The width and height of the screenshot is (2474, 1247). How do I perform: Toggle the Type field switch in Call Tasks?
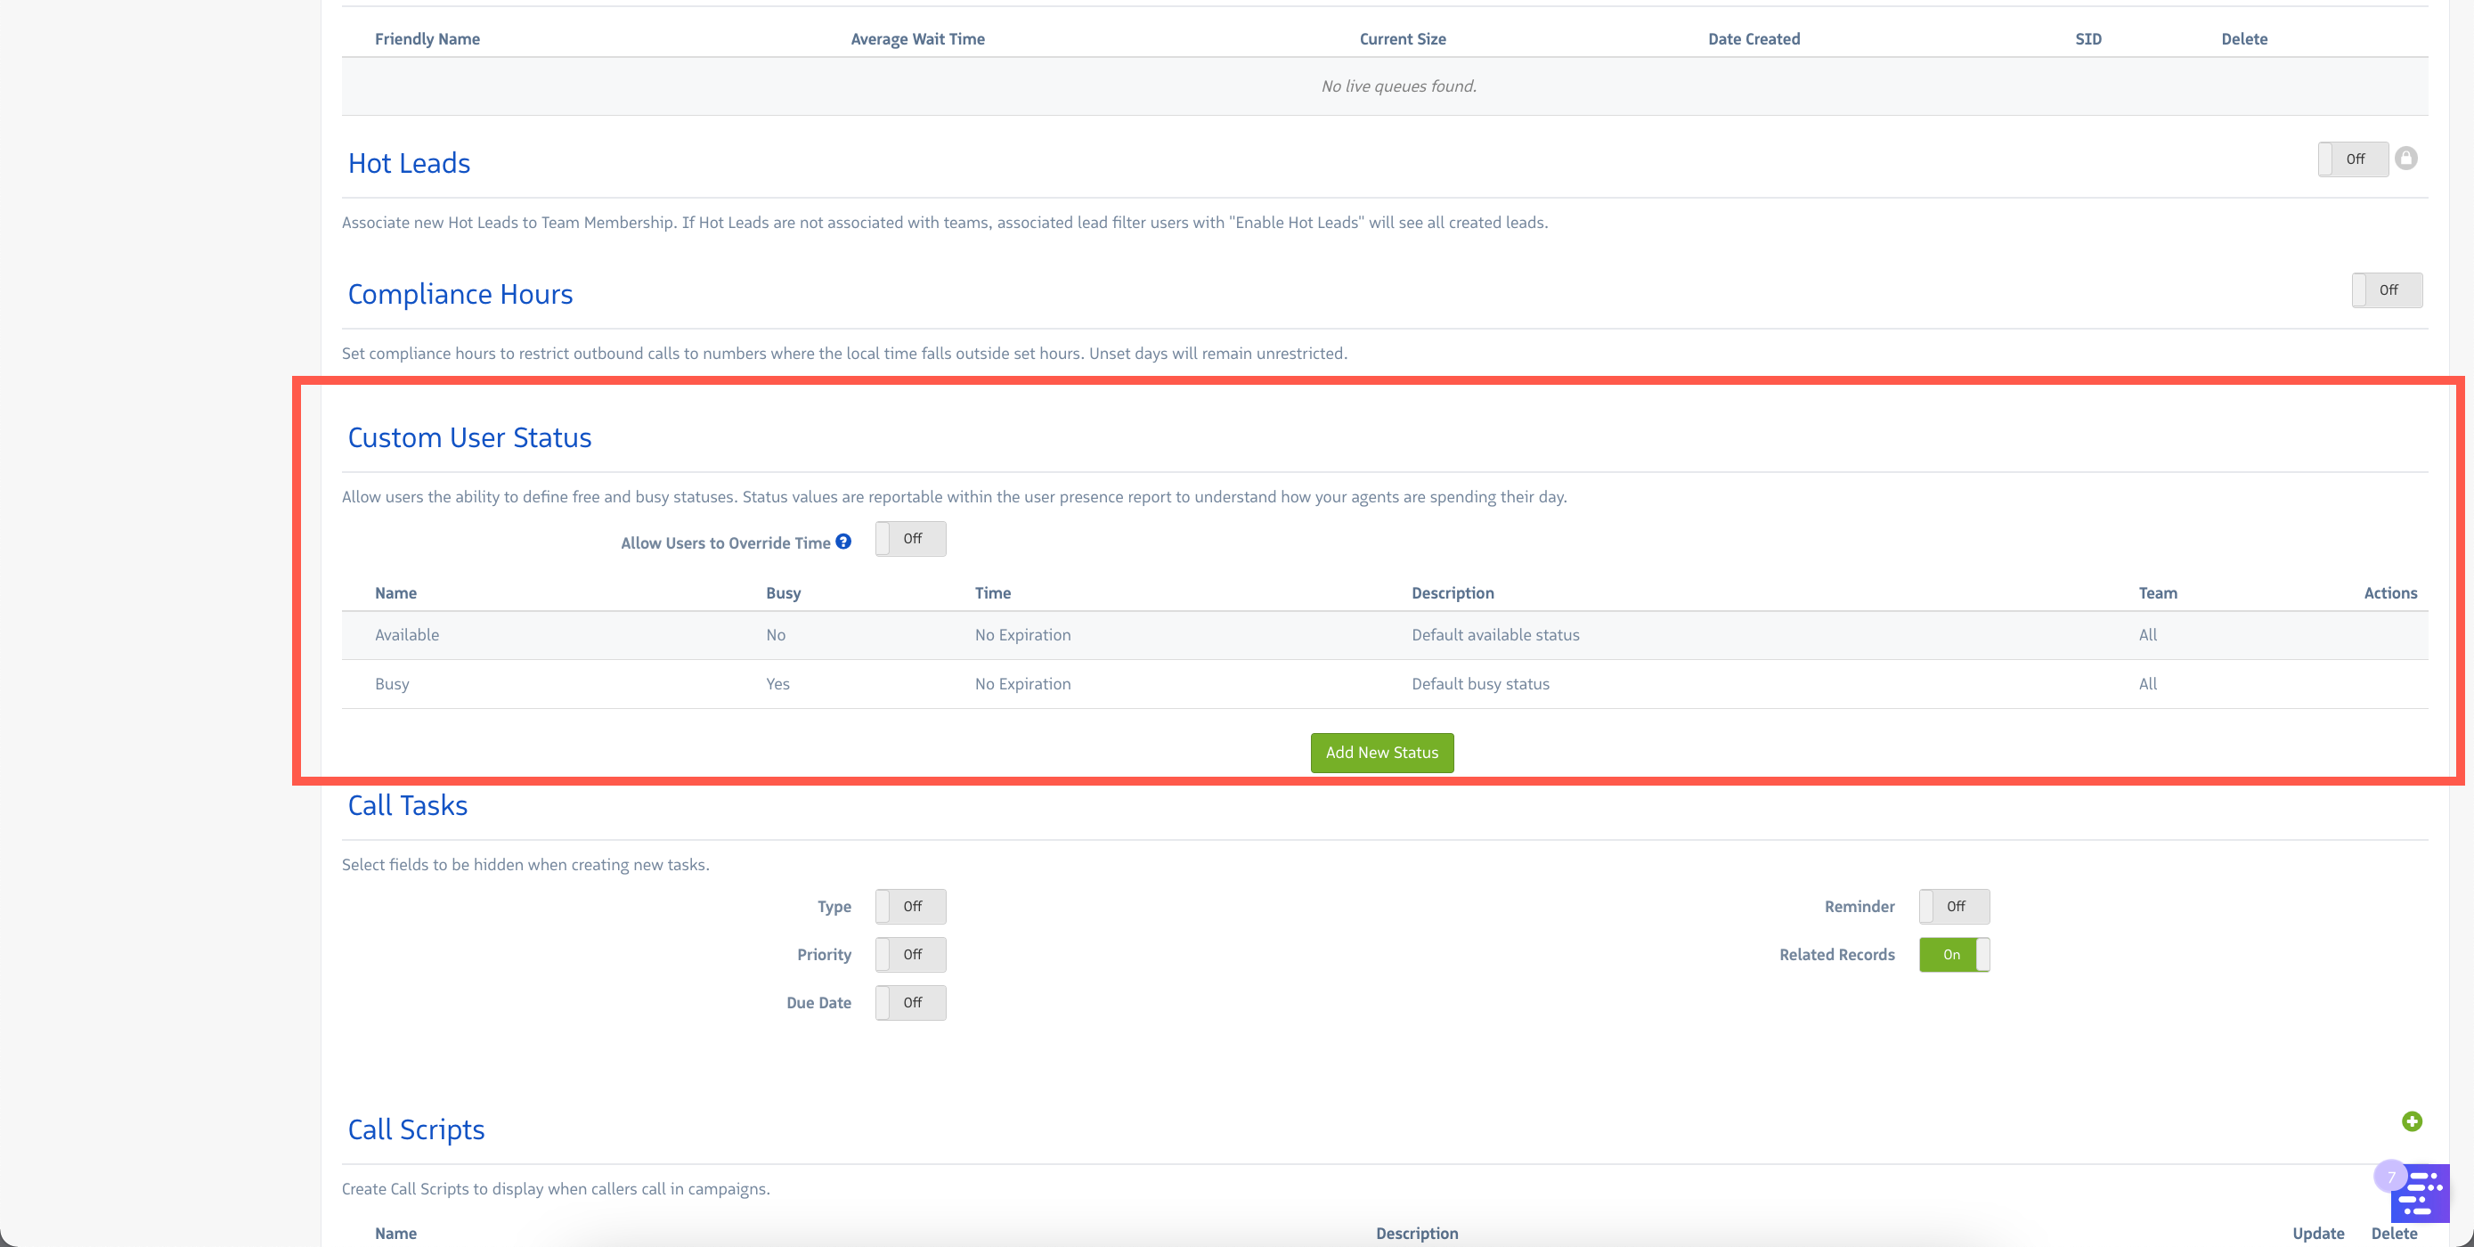coord(909,907)
